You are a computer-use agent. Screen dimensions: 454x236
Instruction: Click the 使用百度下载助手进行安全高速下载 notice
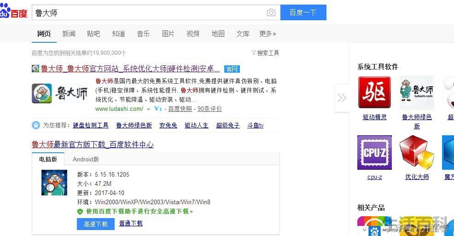pos(139,212)
